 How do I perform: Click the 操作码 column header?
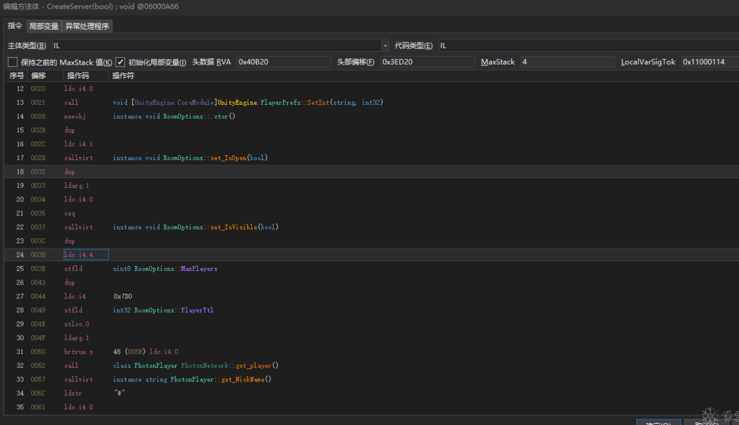click(78, 76)
